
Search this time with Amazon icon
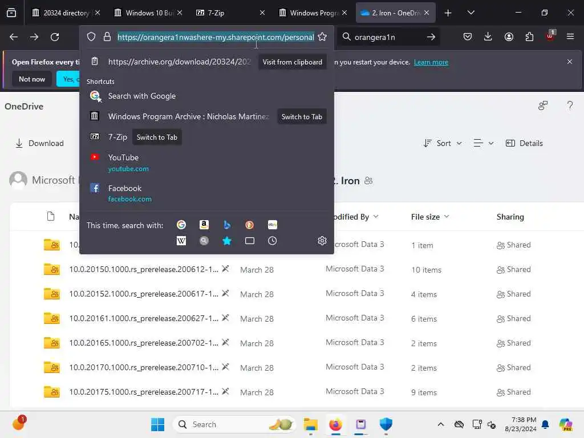(x=204, y=225)
